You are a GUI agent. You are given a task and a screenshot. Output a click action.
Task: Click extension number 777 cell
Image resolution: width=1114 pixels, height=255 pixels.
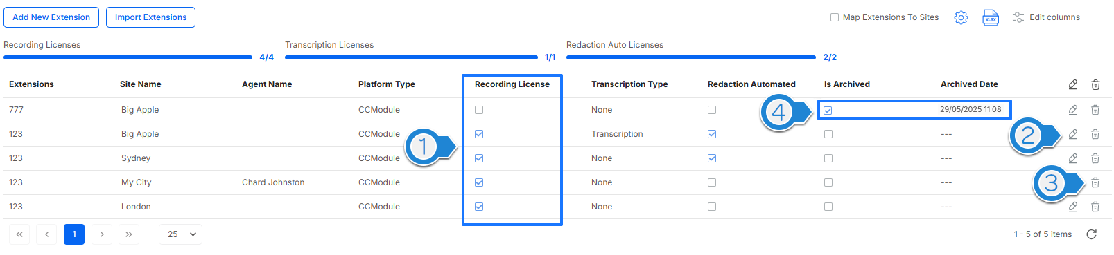pos(16,110)
